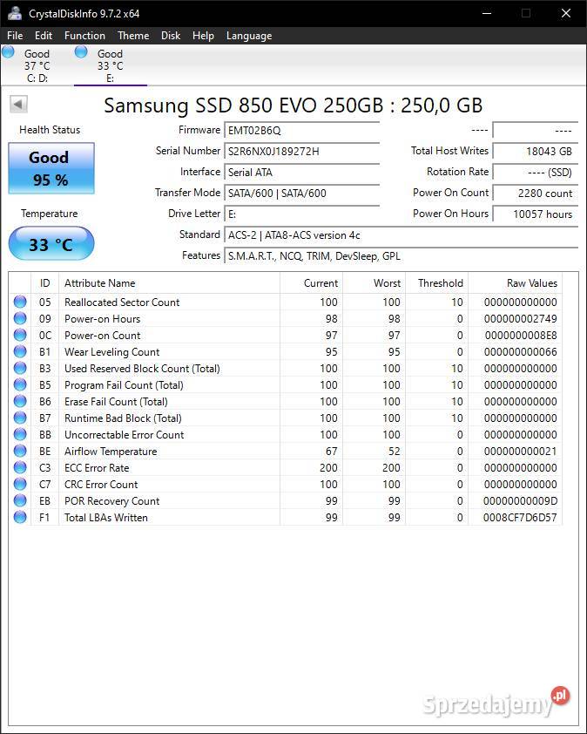Click the Serial Number field
This screenshot has width=587, height=734.
301,151
